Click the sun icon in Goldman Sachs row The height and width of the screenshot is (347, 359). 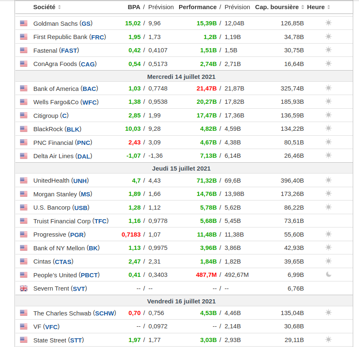(328, 23)
